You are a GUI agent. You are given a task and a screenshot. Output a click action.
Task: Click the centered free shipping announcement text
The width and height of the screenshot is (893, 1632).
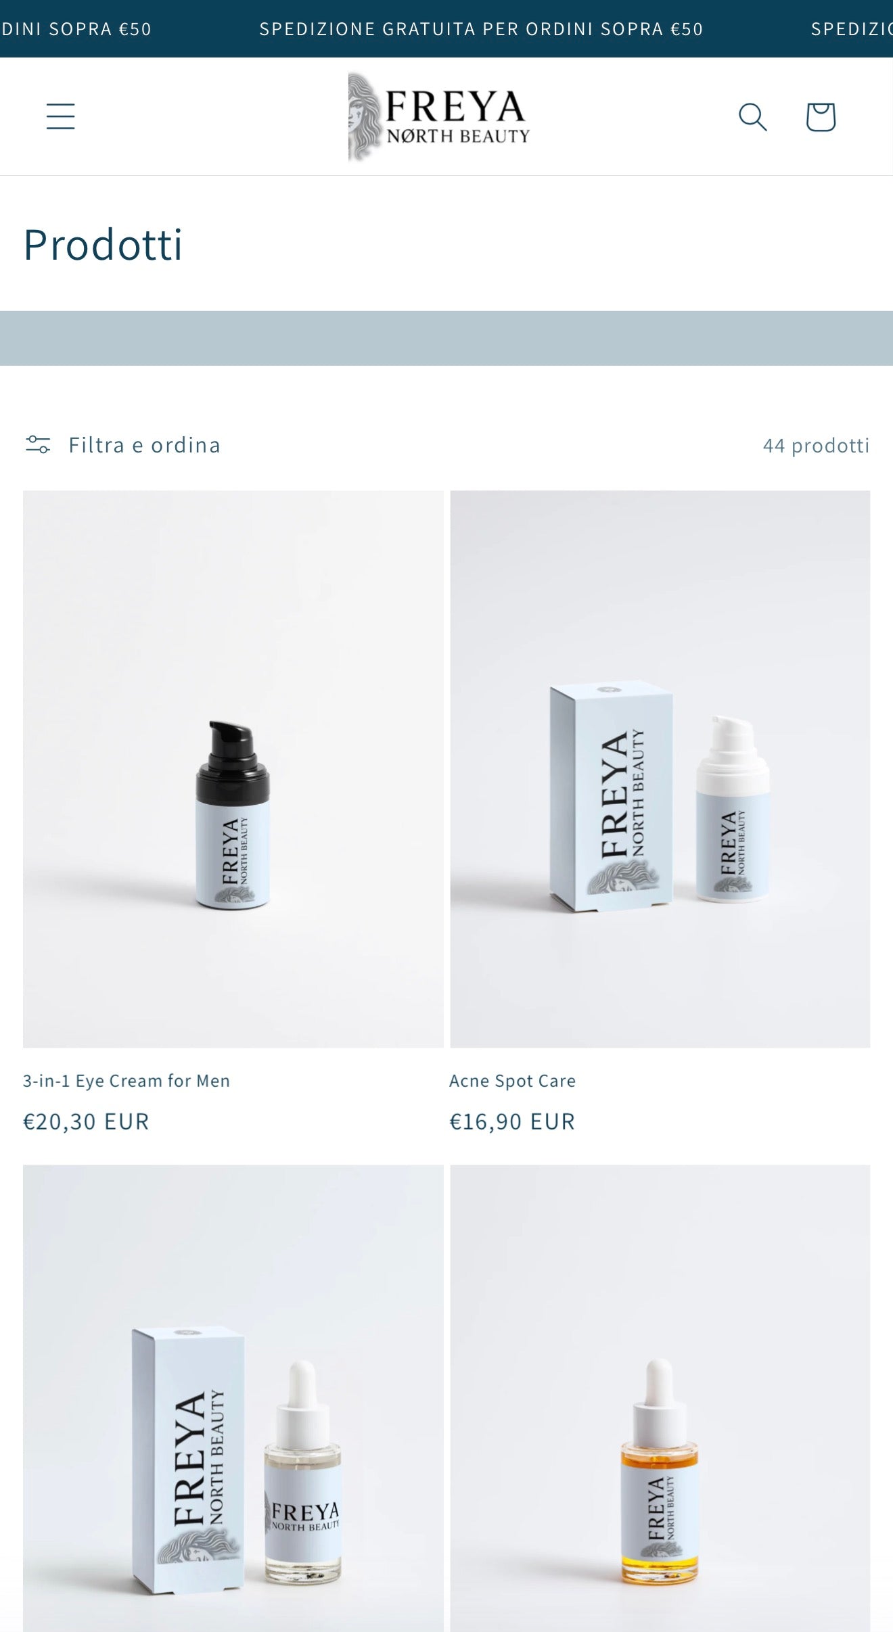[x=481, y=28]
